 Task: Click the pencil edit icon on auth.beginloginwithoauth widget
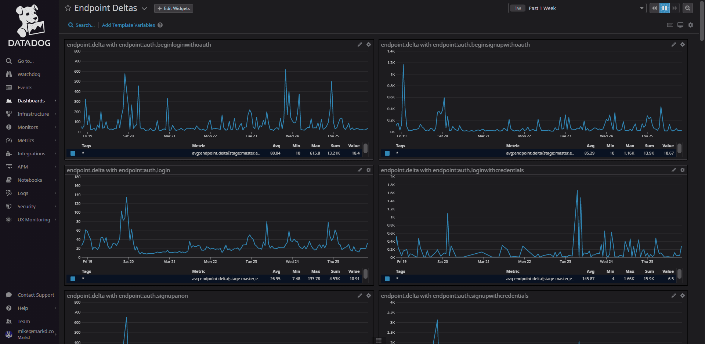(360, 44)
